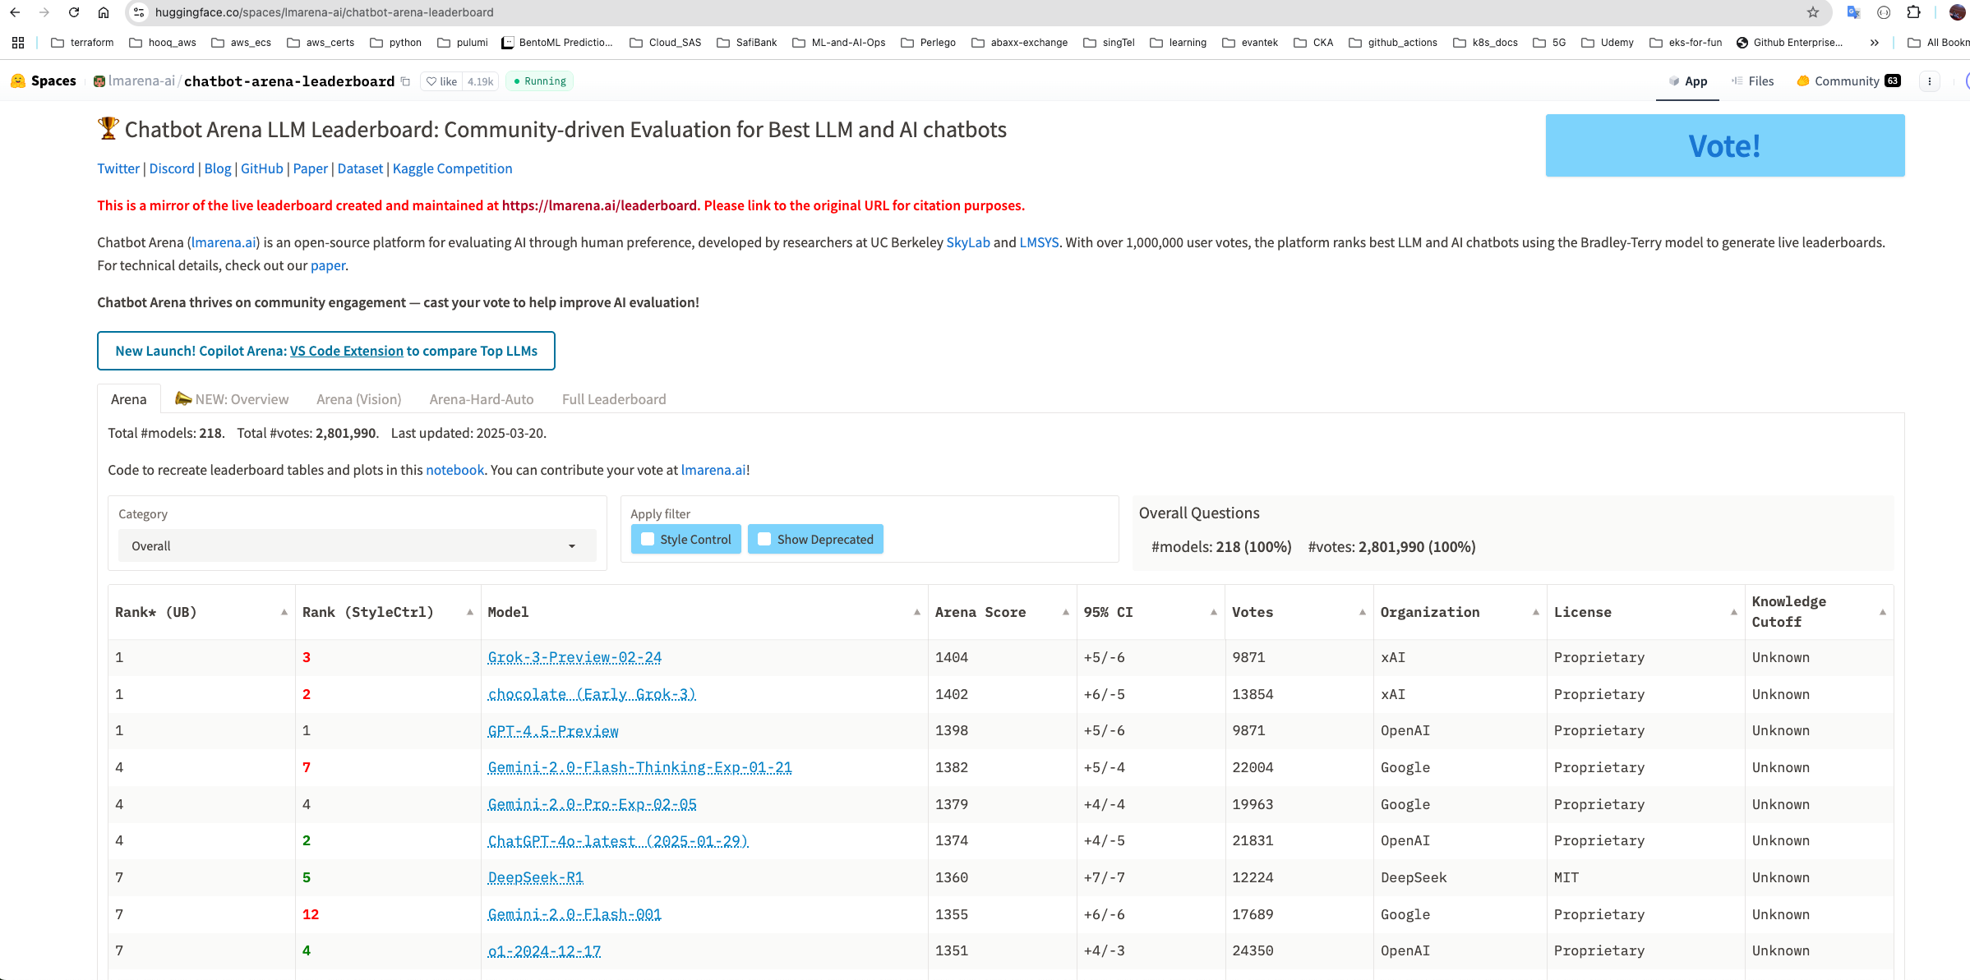The height and width of the screenshot is (980, 1970).
Task: Sort by the Arena Score column arrow
Action: click(1066, 612)
